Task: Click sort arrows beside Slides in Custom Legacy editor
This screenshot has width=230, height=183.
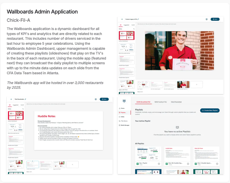Action: click(x=134, y=29)
